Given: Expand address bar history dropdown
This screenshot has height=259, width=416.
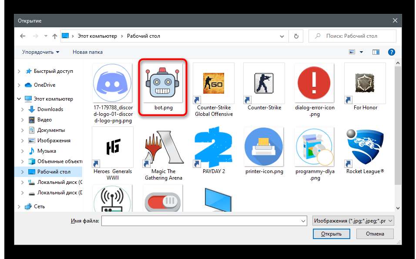Looking at the screenshot, I should click(282, 36).
